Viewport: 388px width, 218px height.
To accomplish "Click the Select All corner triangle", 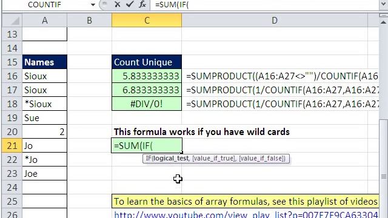I will tap(12, 20).
